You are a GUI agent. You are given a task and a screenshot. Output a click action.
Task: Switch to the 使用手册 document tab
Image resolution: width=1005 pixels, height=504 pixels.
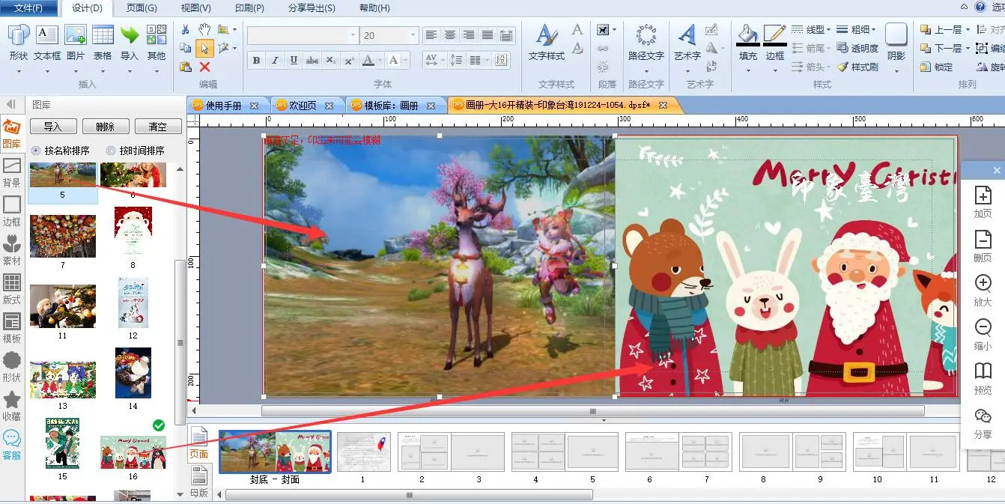point(223,106)
